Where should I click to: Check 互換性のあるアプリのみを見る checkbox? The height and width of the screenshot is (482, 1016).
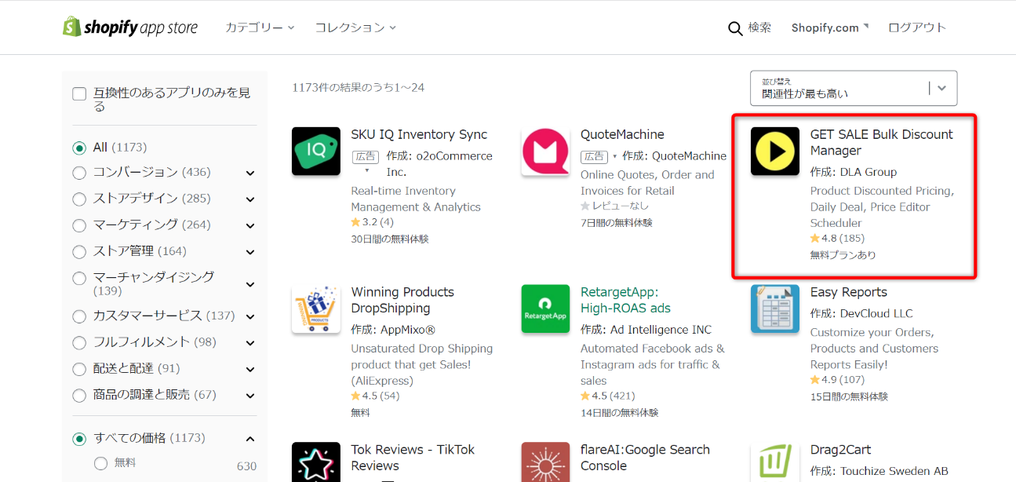click(79, 94)
